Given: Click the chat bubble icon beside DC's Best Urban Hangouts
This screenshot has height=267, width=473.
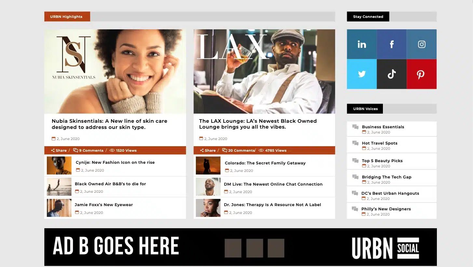Looking at the screenshot, I should (x=355, y=193).
